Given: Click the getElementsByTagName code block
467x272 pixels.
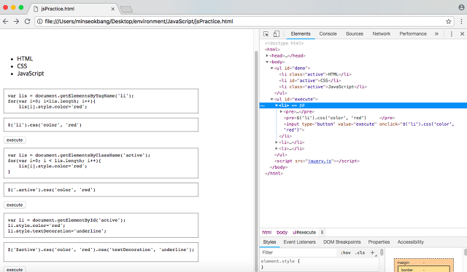Looking at the screenshot, I should (101, 101).
